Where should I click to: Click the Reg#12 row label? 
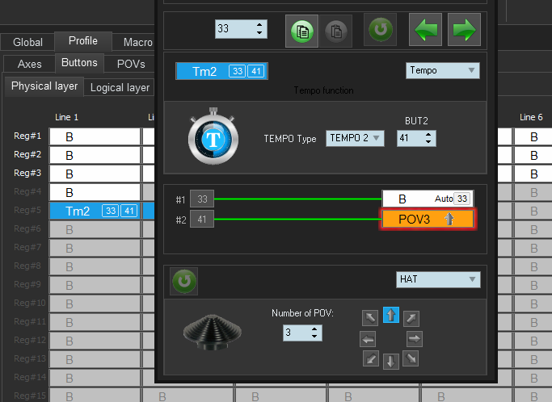click(30, 340)
